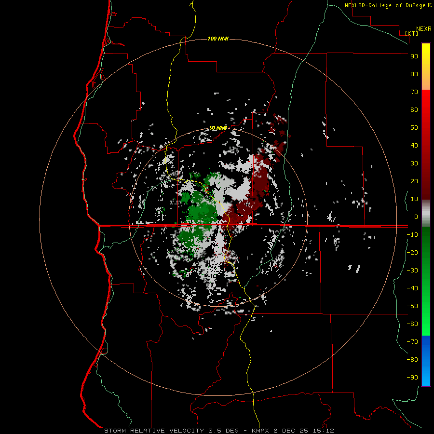Click the "0.5 DEG" elevation text
This screenshot has height=434, width=434.
tap(223, 431)
